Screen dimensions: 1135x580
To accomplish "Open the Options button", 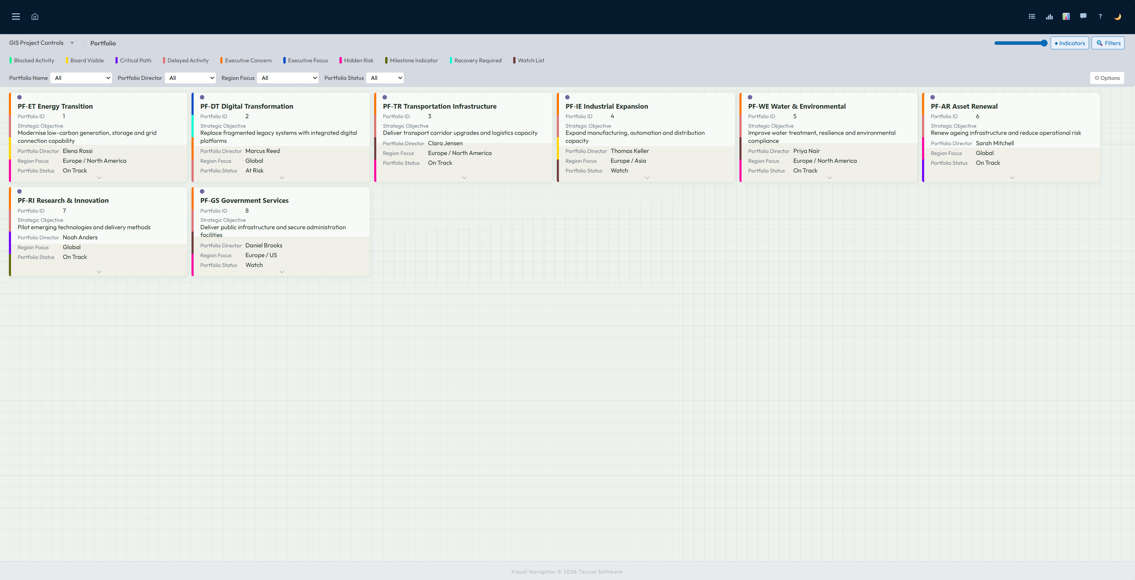I will [x=1107, y=78].
